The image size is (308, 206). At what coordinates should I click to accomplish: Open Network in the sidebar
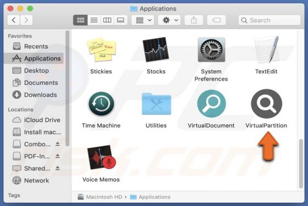point(34,180)
